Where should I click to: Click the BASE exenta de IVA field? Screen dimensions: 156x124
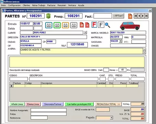(x=103, y=110)
